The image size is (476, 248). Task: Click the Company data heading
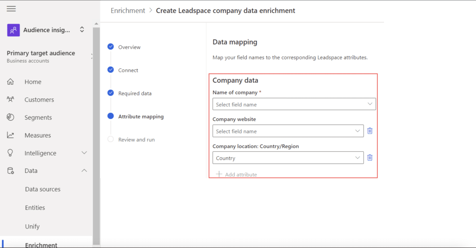(x=235, y=80)
